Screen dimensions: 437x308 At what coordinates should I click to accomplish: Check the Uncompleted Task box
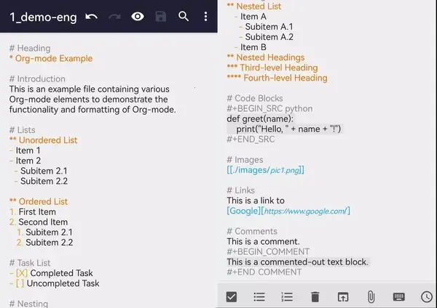(20, 283)
